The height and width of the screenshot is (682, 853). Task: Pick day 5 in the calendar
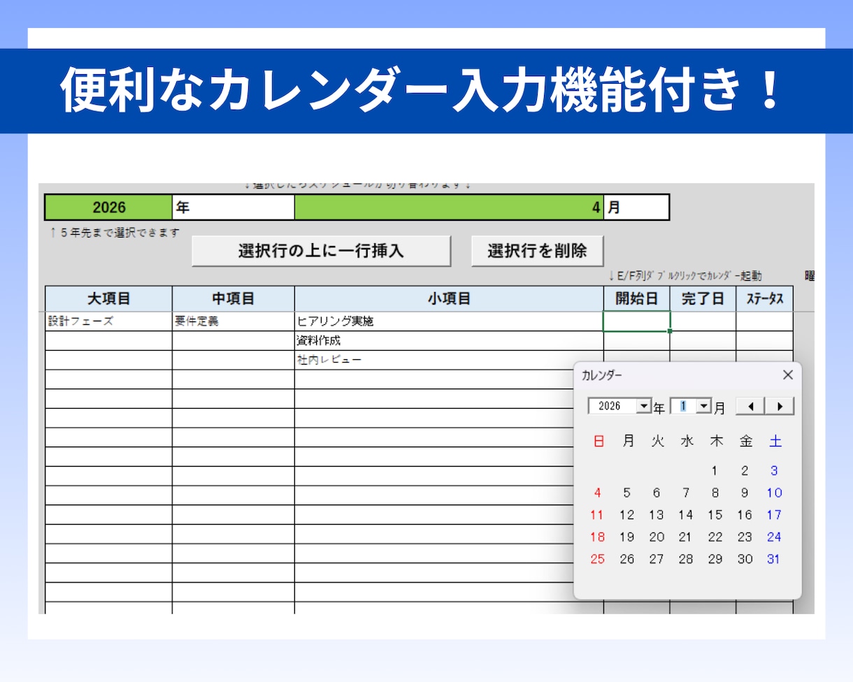click(x=627, y=493)
